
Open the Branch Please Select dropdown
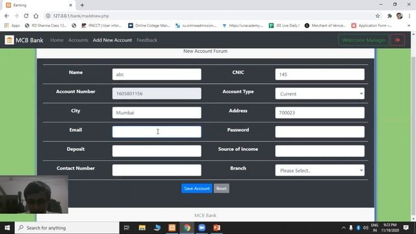[320, 170]
